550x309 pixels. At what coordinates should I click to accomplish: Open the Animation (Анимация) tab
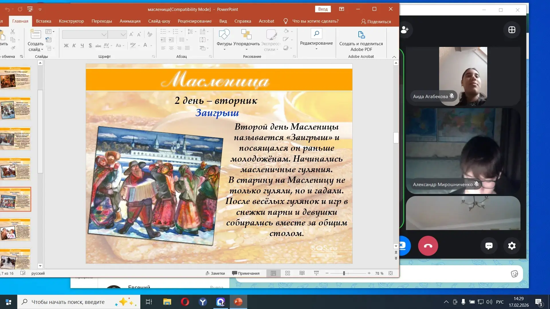130,21
